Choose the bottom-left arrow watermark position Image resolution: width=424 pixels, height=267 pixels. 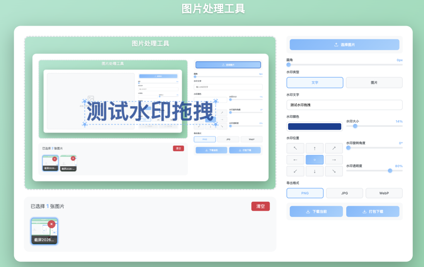click(295, 171)
